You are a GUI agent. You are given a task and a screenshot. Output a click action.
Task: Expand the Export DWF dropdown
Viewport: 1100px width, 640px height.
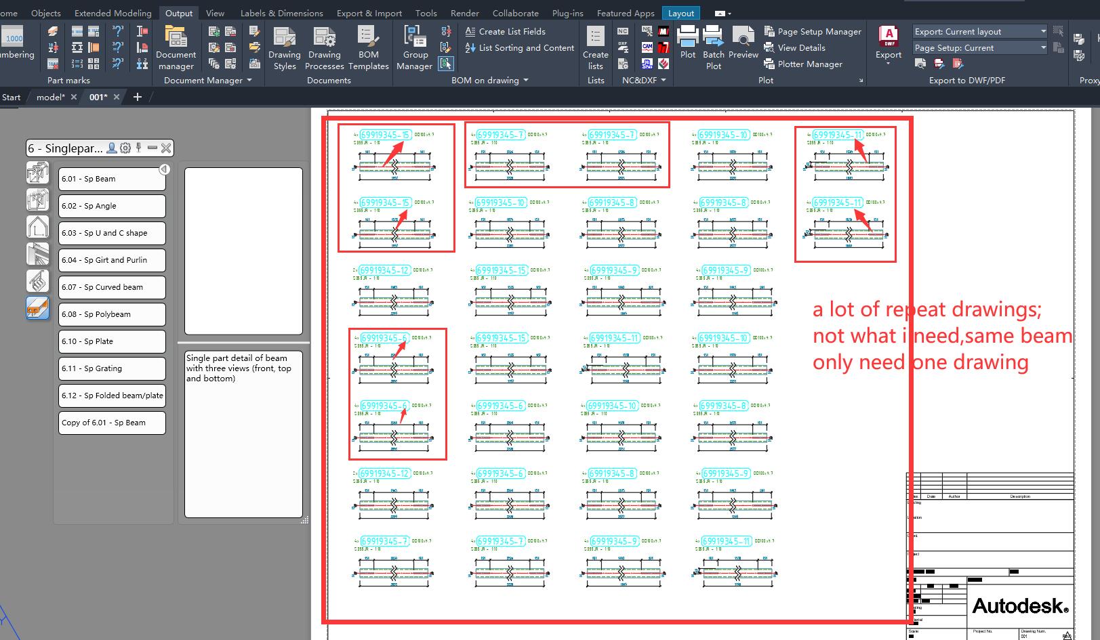(x=889, y=64)
